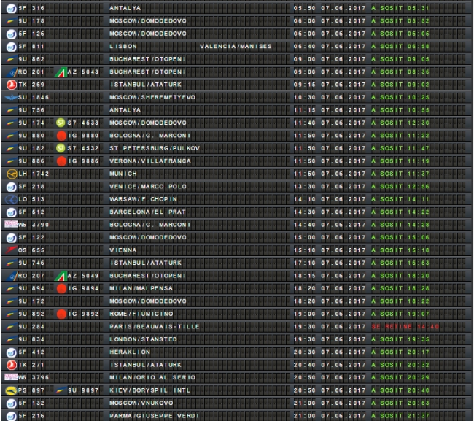
Task: Click the red circle logo beside IG 9886
Action: pos(61,161)
